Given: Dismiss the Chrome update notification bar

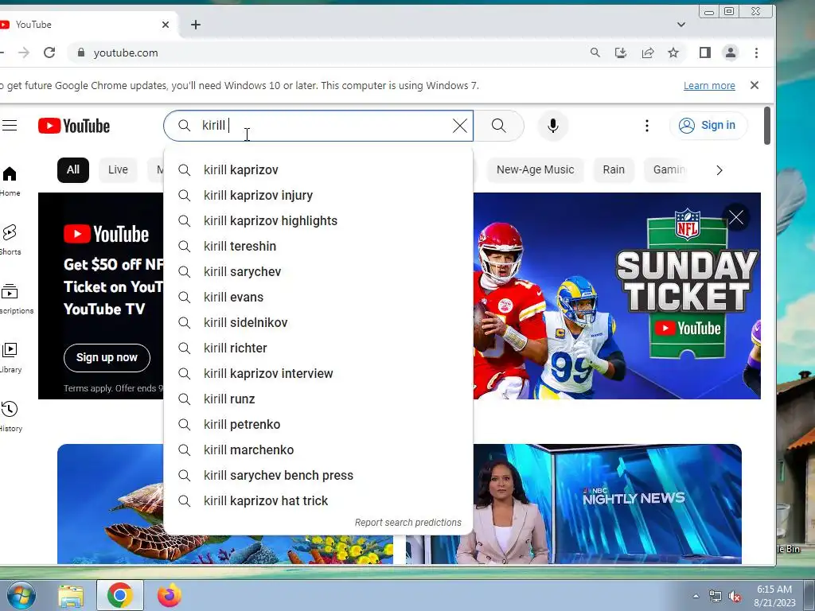Looking at the screenshot, I should point(755,85).
